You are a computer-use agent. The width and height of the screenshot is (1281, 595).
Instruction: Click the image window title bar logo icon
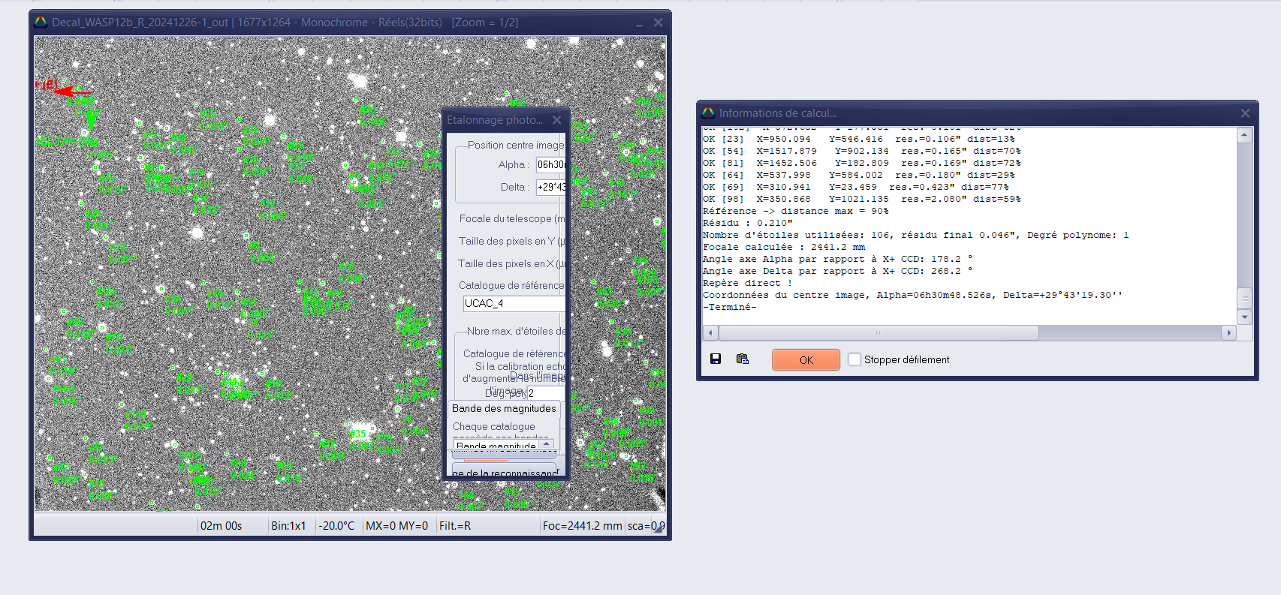[41, 23]
